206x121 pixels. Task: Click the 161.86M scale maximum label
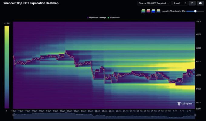tap(7, 23)
